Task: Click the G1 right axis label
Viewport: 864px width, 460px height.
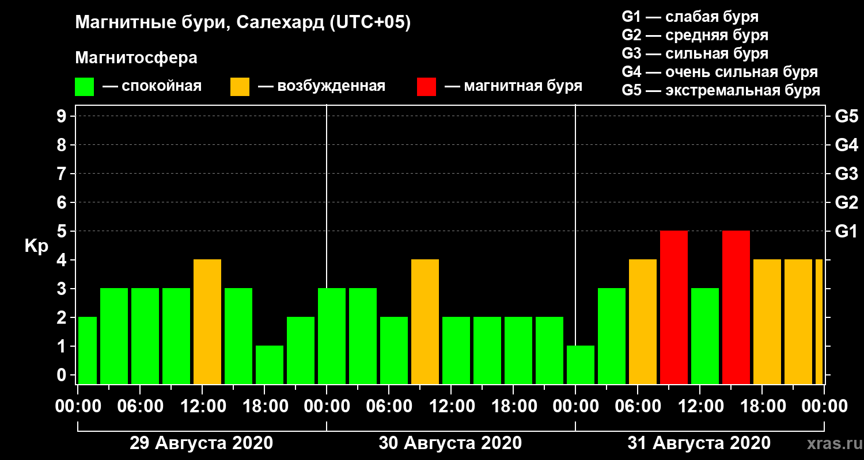Action: (x=846, y=231)
